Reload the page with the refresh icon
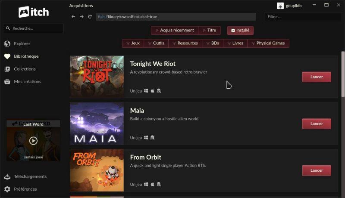 (90, 17)
